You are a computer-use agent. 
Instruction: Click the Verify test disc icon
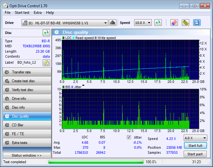click(7, 90)
